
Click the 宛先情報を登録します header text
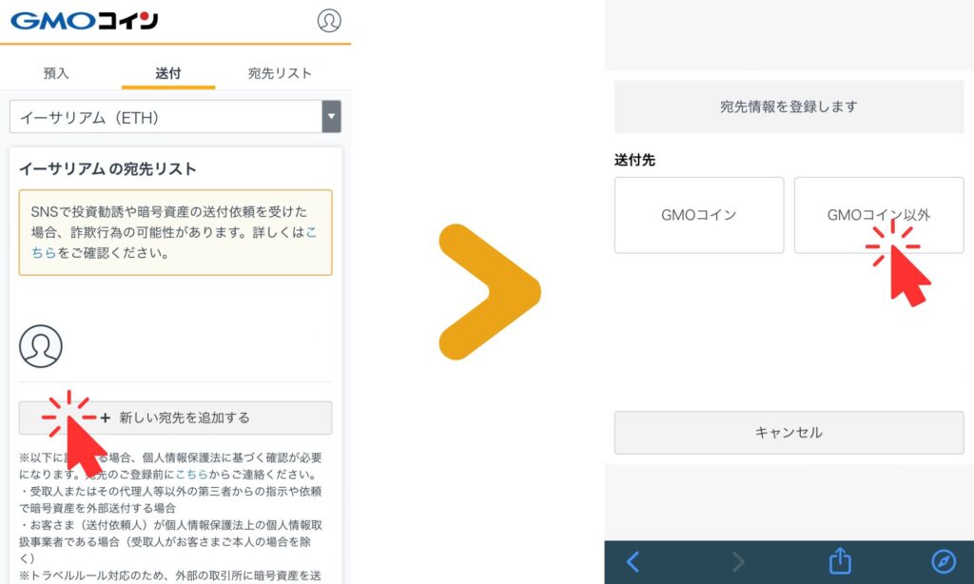pyautogui.click(x=789, y=107)
